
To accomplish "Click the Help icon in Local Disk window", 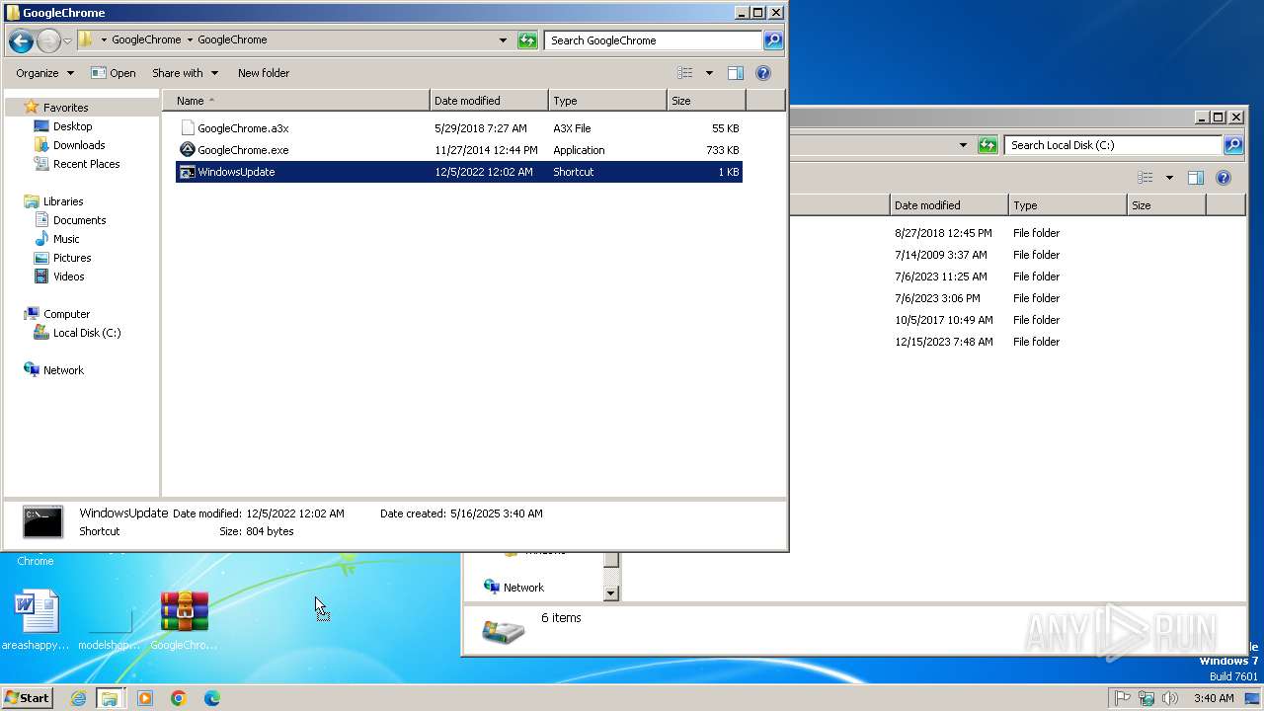I will (1223, 178).
